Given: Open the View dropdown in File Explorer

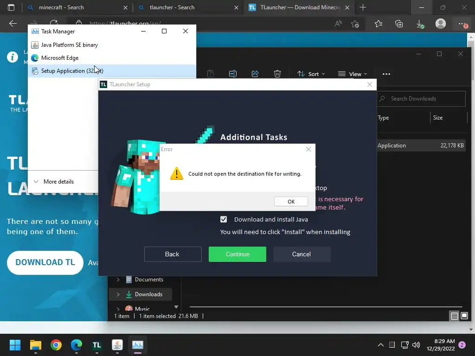Looking at the screenshot, I should tap(353, 74).
